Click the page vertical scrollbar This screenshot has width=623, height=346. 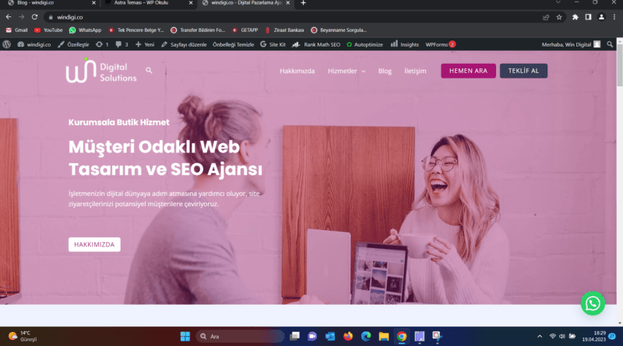pyautogui.click(x=619, y=183)
